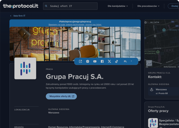Open the company X (Twitter) icon
Image resolution: width=179 pixels, height=128 pixels.
point(109,61)
